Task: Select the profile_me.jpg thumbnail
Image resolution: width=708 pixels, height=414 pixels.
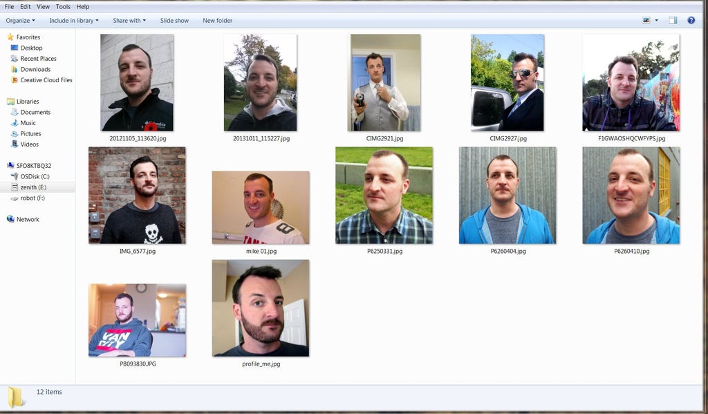Action: tap(261, 308)
